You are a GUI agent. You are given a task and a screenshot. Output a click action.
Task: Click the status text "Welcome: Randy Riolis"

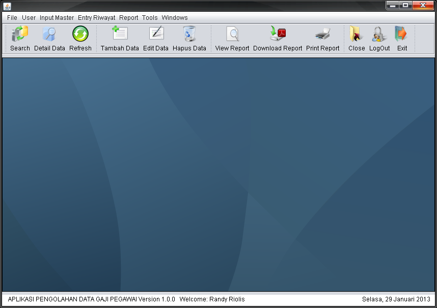pyautogui.click(x=212, y=299)
